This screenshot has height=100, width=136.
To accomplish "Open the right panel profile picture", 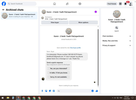I will [117, 14].
